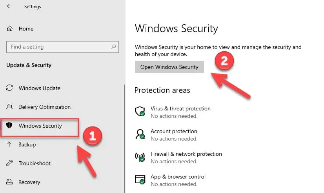Image resolution: width=324 pixels, height=193 pixels.
Task: Click the Delivery Optimization icon
Action: (10, 107)
